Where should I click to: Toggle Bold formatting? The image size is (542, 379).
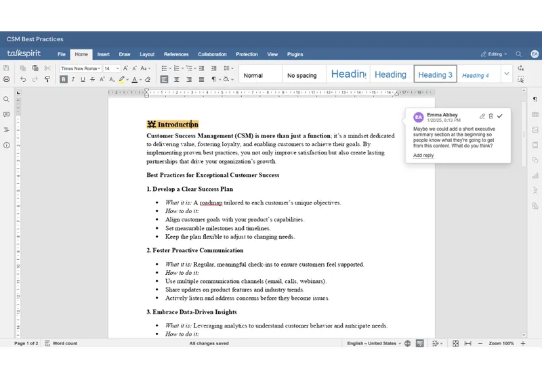pyautogui.click(x=63, y=79)
